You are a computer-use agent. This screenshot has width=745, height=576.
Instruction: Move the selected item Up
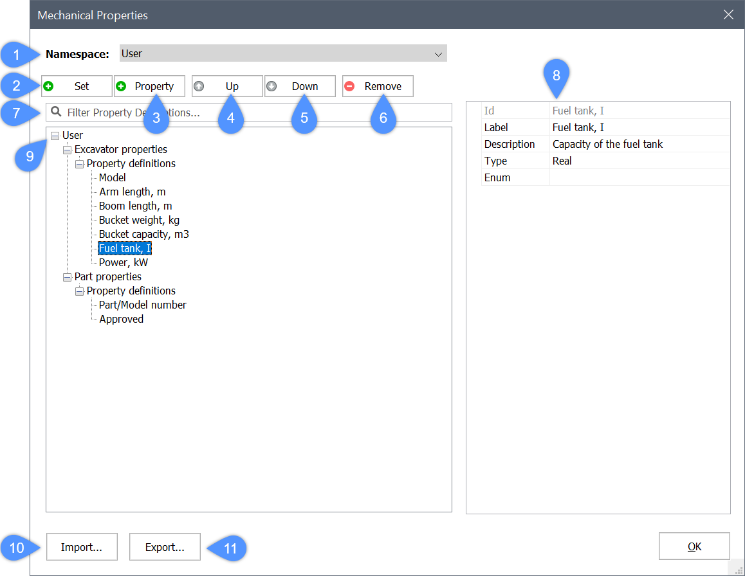[227, 86]
